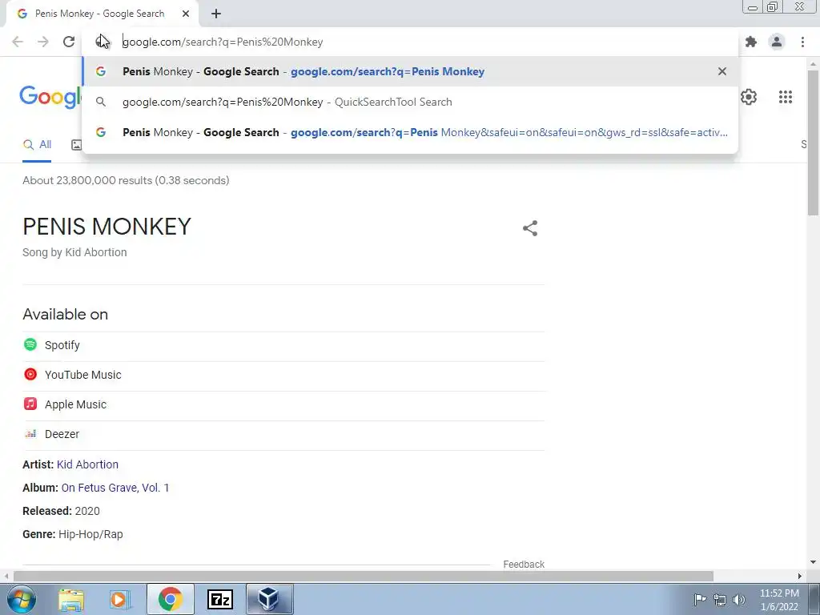Go forward using the browser forward arrow
The height and width of the screenshot is (615, 820).
point(43,42)
